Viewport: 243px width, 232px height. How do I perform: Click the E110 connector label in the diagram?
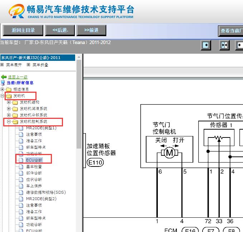(95, 163)
